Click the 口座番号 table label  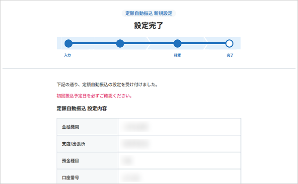coord(71,178)
